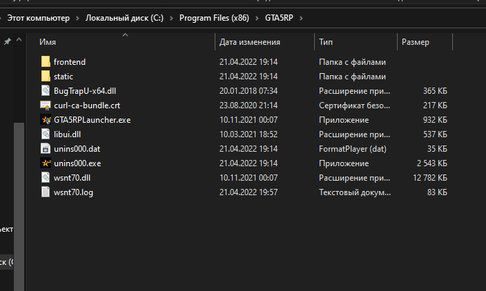Click type FormatPlayer (dat) cell
The width and height of the screenshot is (486, 291).
tap(353, 149)
